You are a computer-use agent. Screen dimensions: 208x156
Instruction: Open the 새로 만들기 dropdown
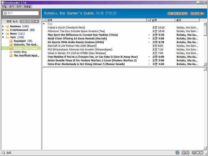pyautogui.click(x=29, y=21)
